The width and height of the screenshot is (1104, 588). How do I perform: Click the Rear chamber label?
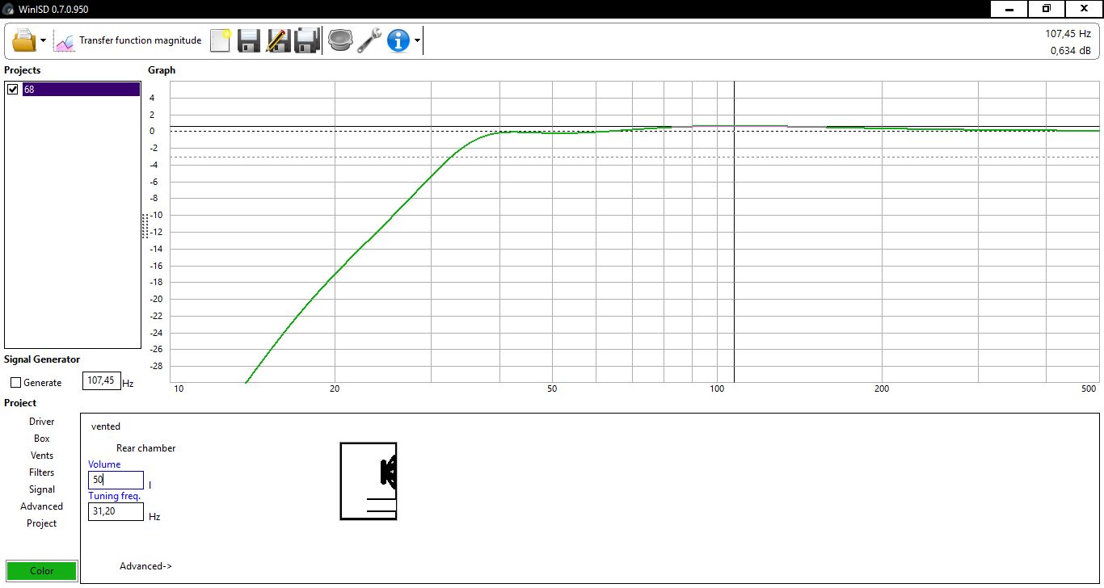[145, 448]
